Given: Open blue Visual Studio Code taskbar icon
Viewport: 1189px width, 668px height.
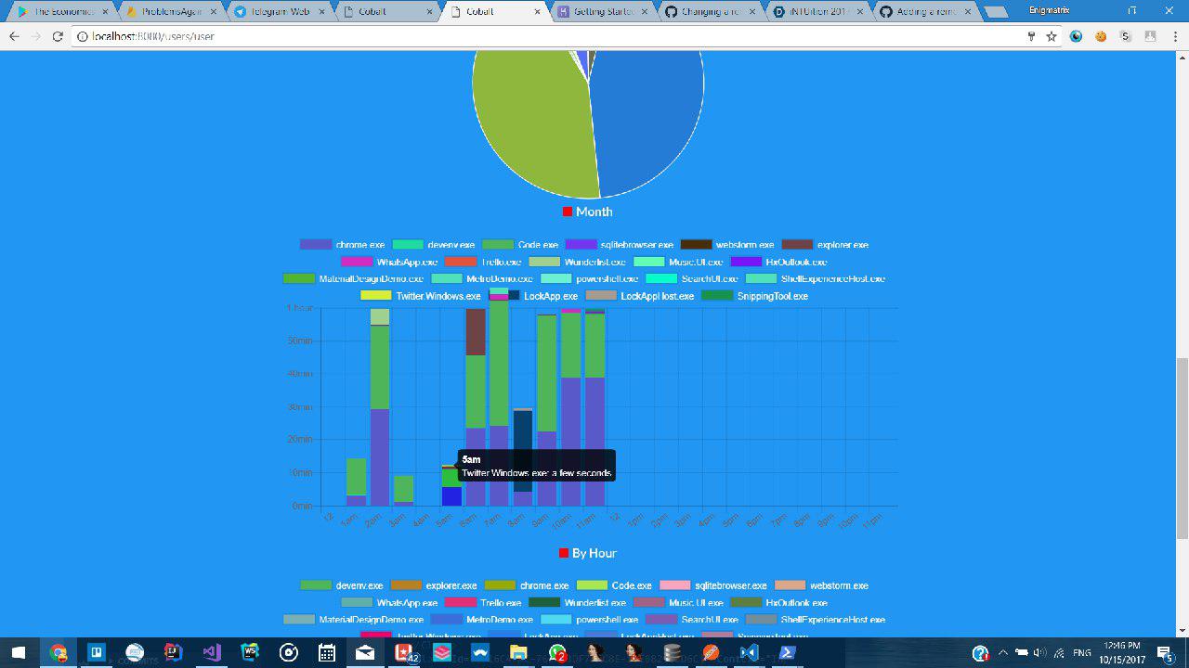Looking at the screenshot, I should point(749,652).
